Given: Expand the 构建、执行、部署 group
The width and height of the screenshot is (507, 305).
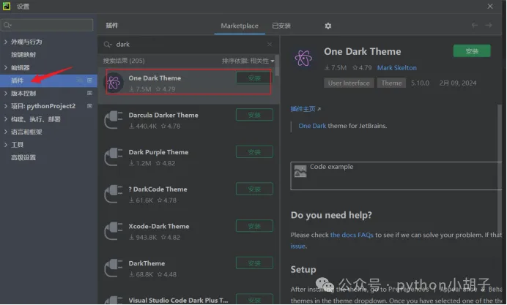Looking at the screenshot, I should click(6, 119).
